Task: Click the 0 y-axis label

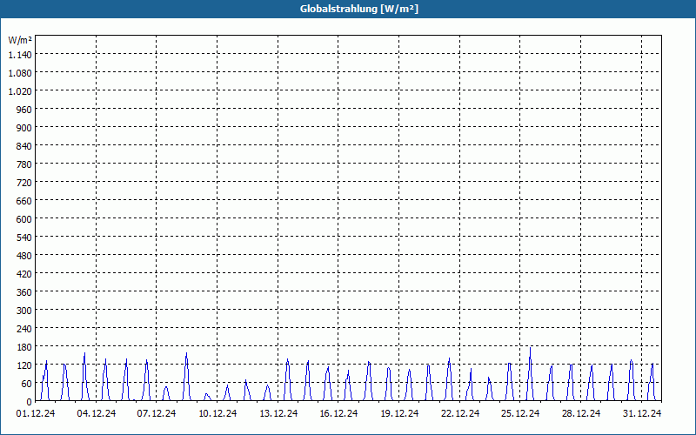Action: pyautogui.click(x=30, y=402)
